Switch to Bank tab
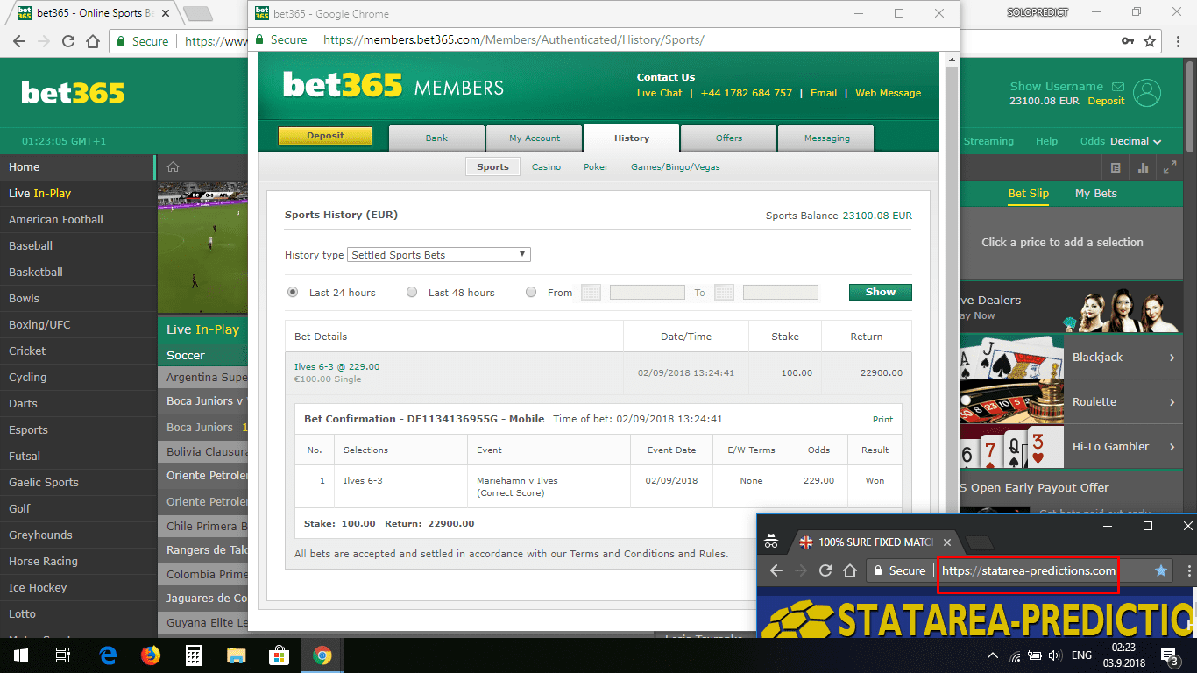The height and width of the screenshot is (673, 1197). click(x=436, y=138)
